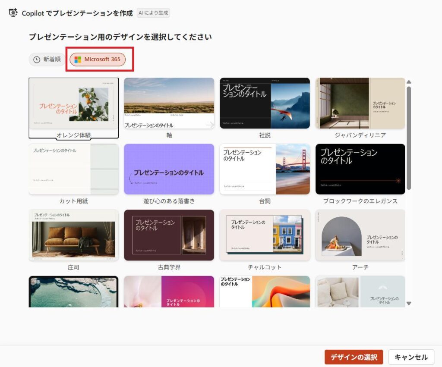Select the 社説 dark design

(x=265, y=104)
